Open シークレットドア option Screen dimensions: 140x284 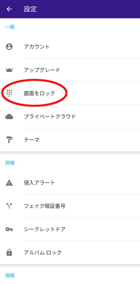pos(70,229)
